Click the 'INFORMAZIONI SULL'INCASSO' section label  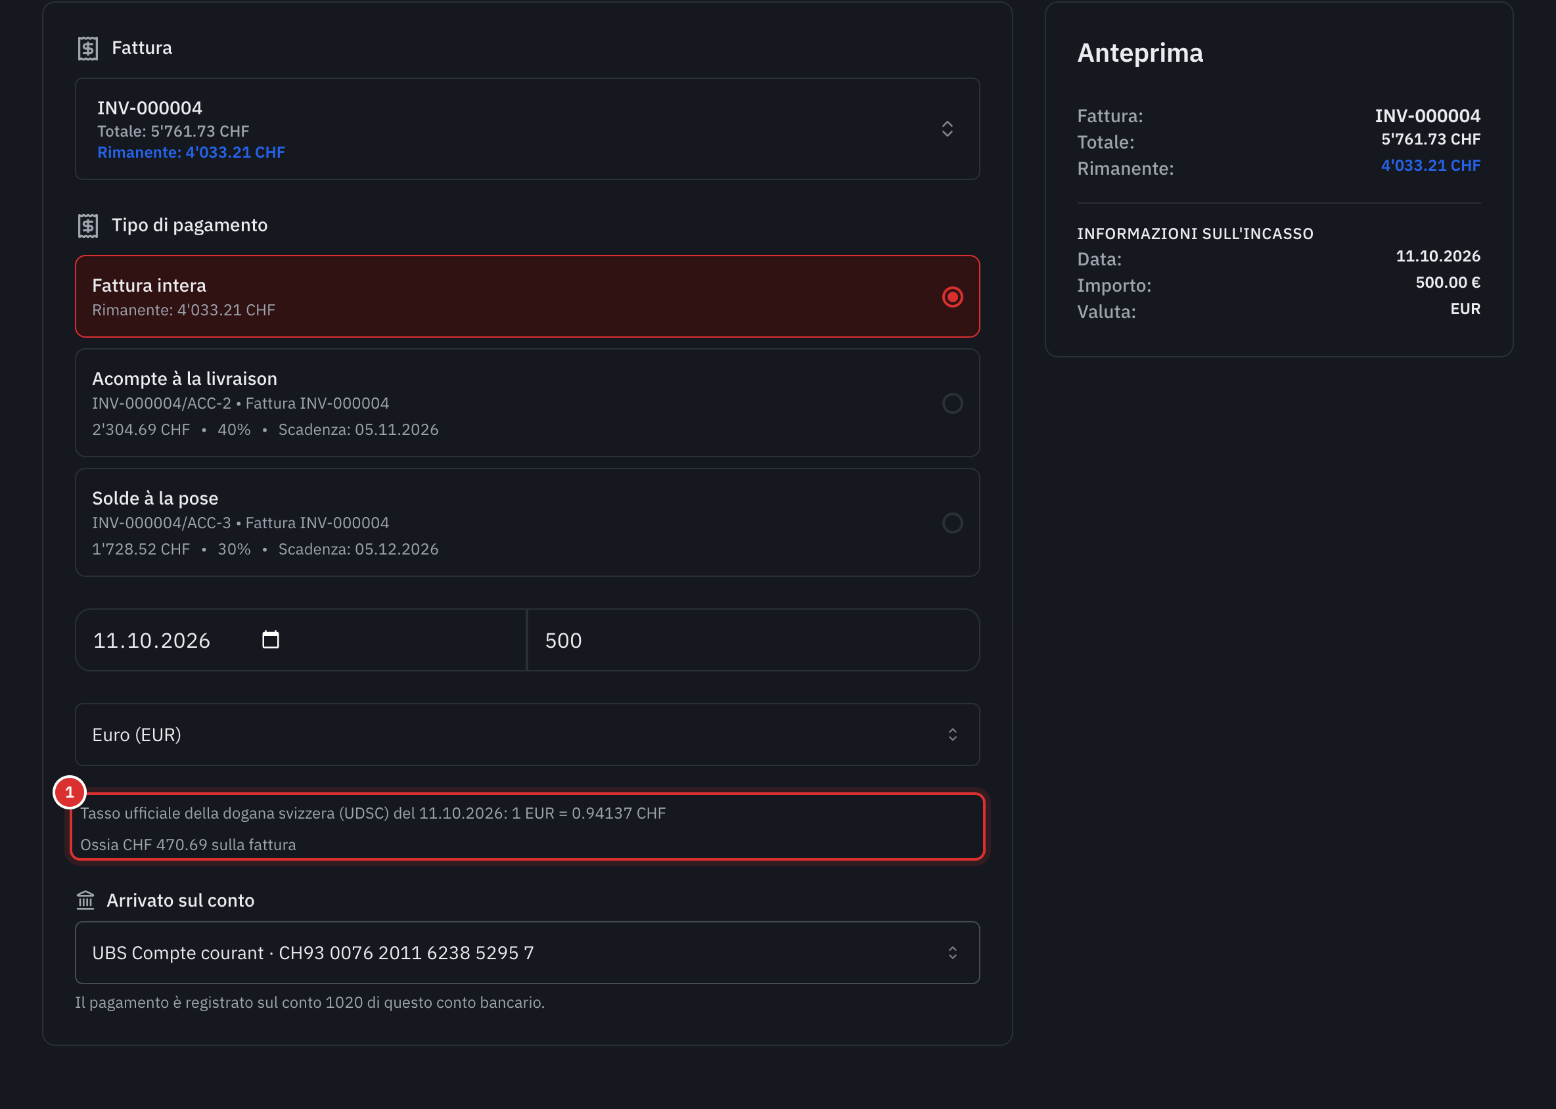tap(1195, 233)
